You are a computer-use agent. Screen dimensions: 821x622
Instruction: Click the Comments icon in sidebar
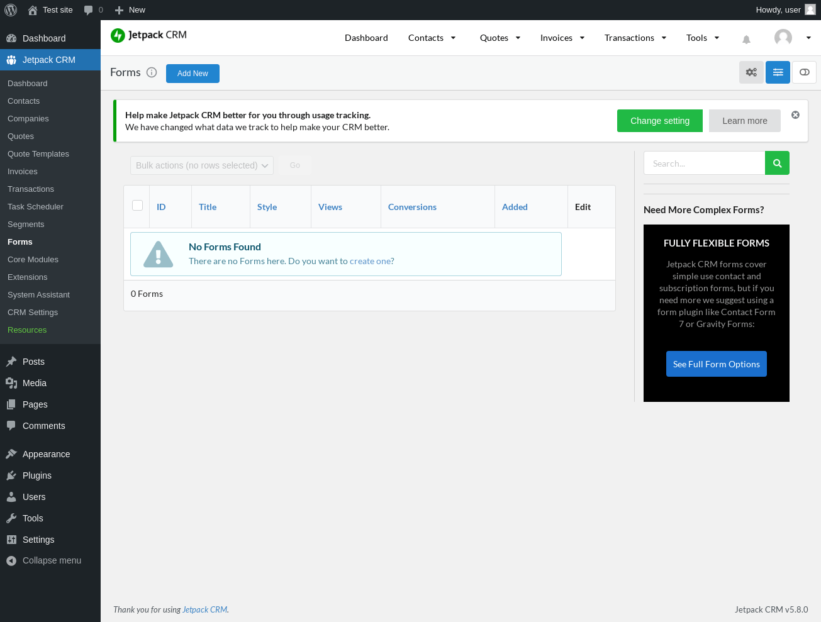(x=11, y=426)
